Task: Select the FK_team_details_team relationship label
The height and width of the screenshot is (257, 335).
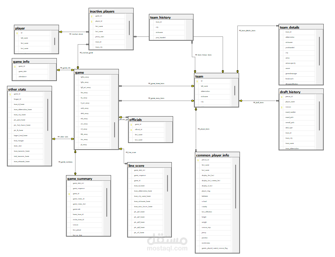Action: tap(247, 30)
